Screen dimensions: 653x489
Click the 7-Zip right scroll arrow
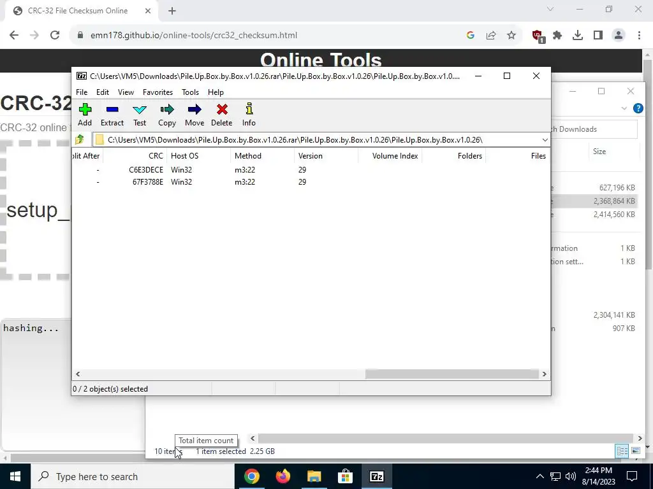click(x=544, y=374)
